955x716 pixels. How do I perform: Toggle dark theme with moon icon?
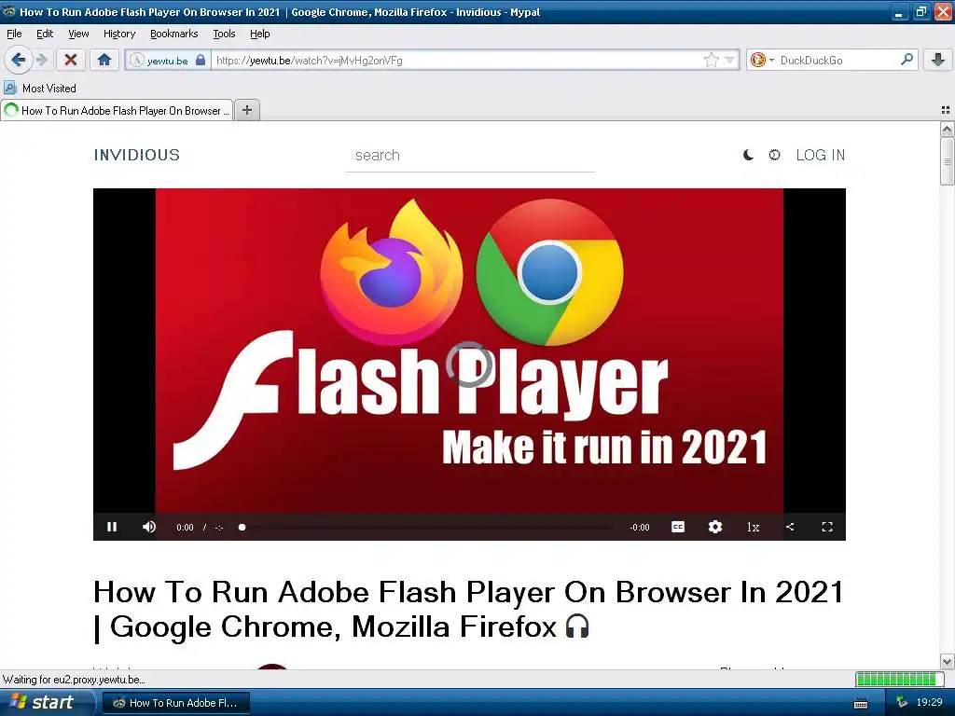click(x=748, y=156)
